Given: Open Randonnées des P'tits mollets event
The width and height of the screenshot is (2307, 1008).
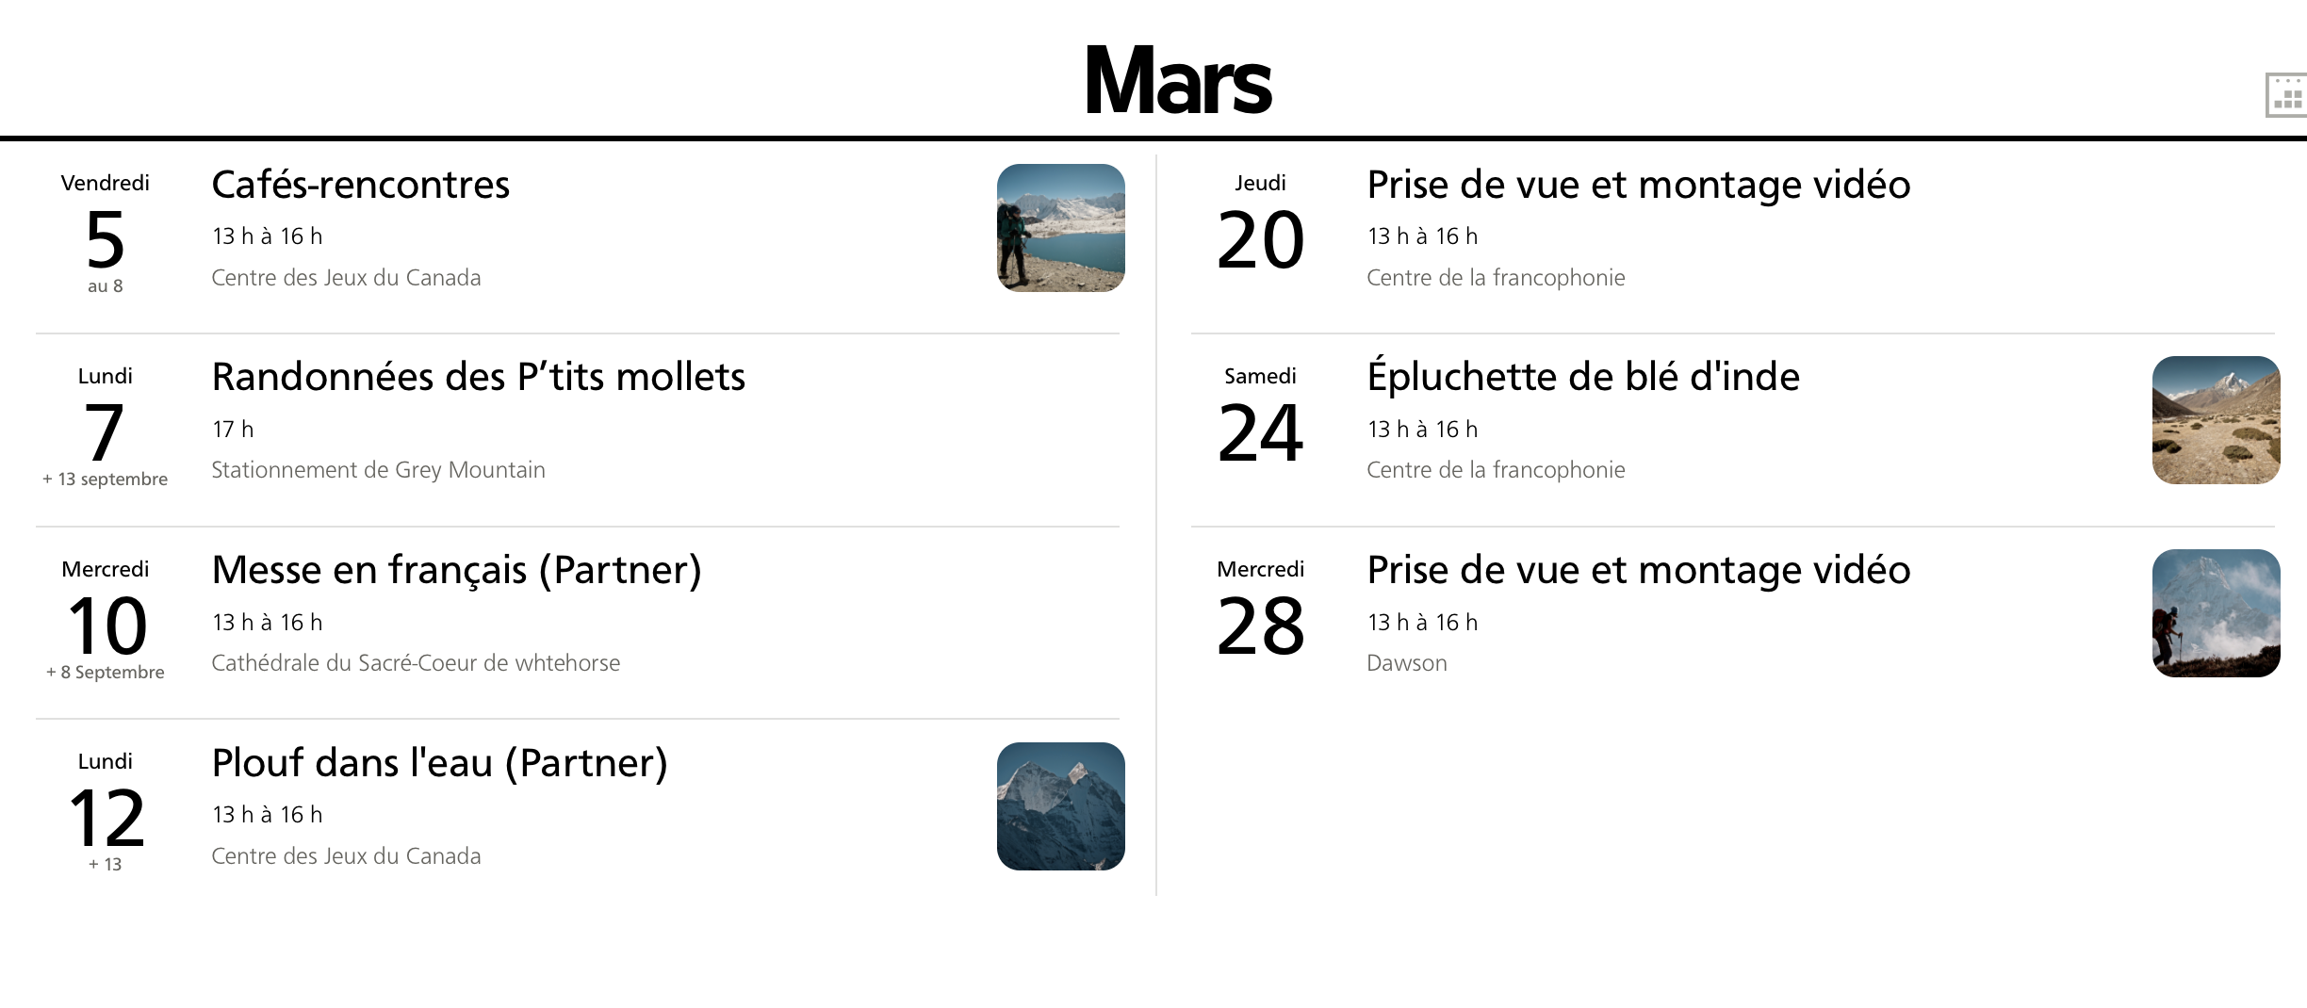Looking at the screenshot, I should (x=478, y=377).
